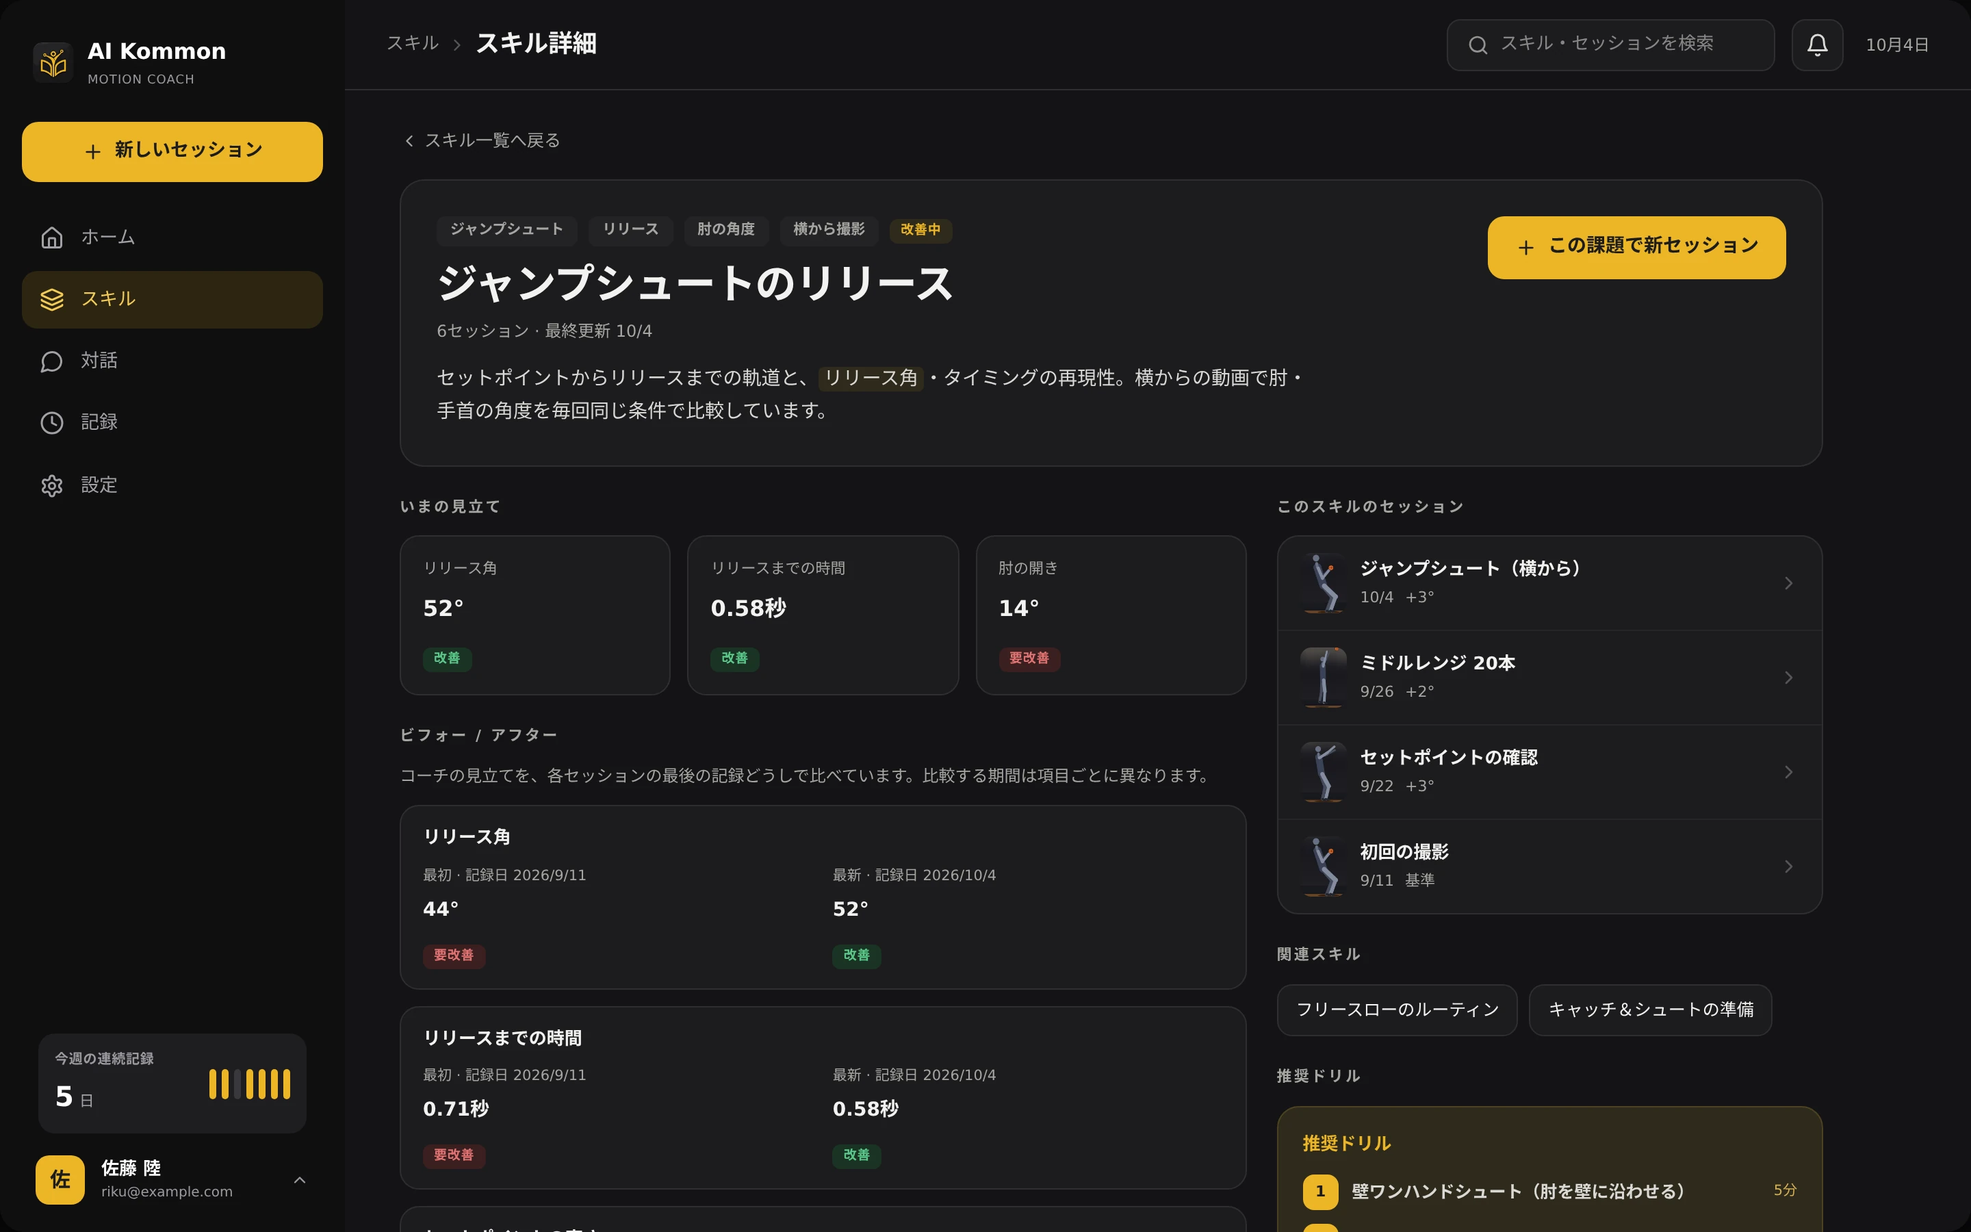Open セットポイントの確認 session thumbnail

(x=1323, y=773)
